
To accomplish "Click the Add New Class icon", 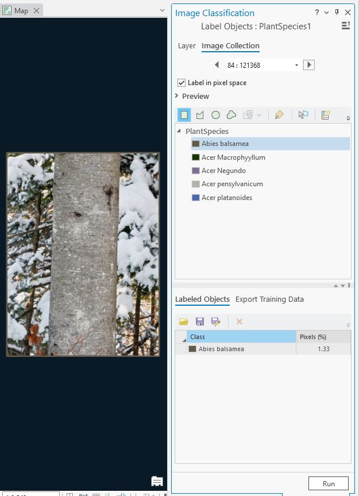I will pyautogui.click(x=326, y=115).
